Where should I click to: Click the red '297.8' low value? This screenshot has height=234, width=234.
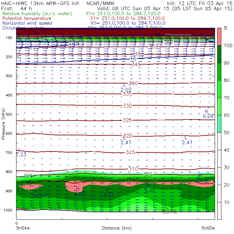click(170, 212)
